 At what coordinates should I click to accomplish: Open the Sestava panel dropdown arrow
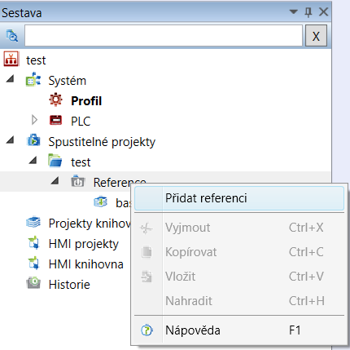pos(294,11)
